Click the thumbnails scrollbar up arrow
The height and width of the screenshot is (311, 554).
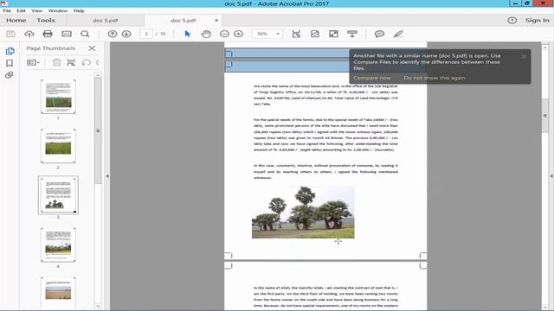coord(98,75)
